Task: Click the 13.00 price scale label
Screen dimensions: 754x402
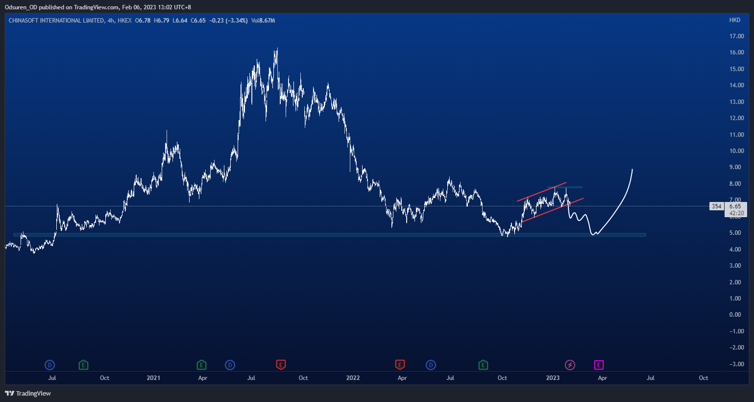Action: (x=736, y=102)
